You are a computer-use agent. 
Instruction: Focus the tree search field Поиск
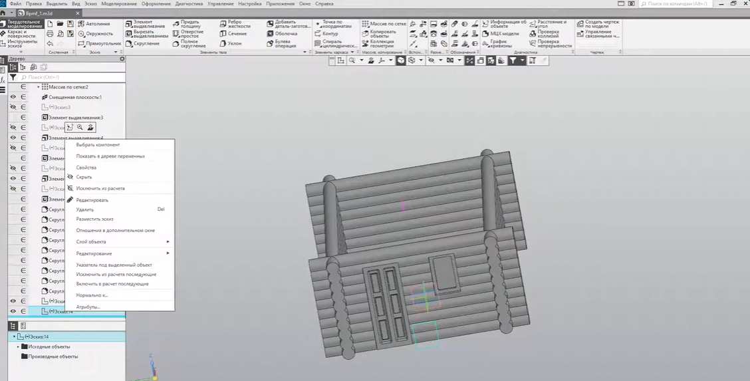point(72,77)
